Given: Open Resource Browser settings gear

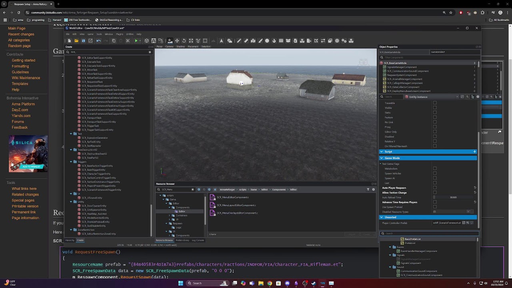Looking at the screenshot, I should [374, 190].
